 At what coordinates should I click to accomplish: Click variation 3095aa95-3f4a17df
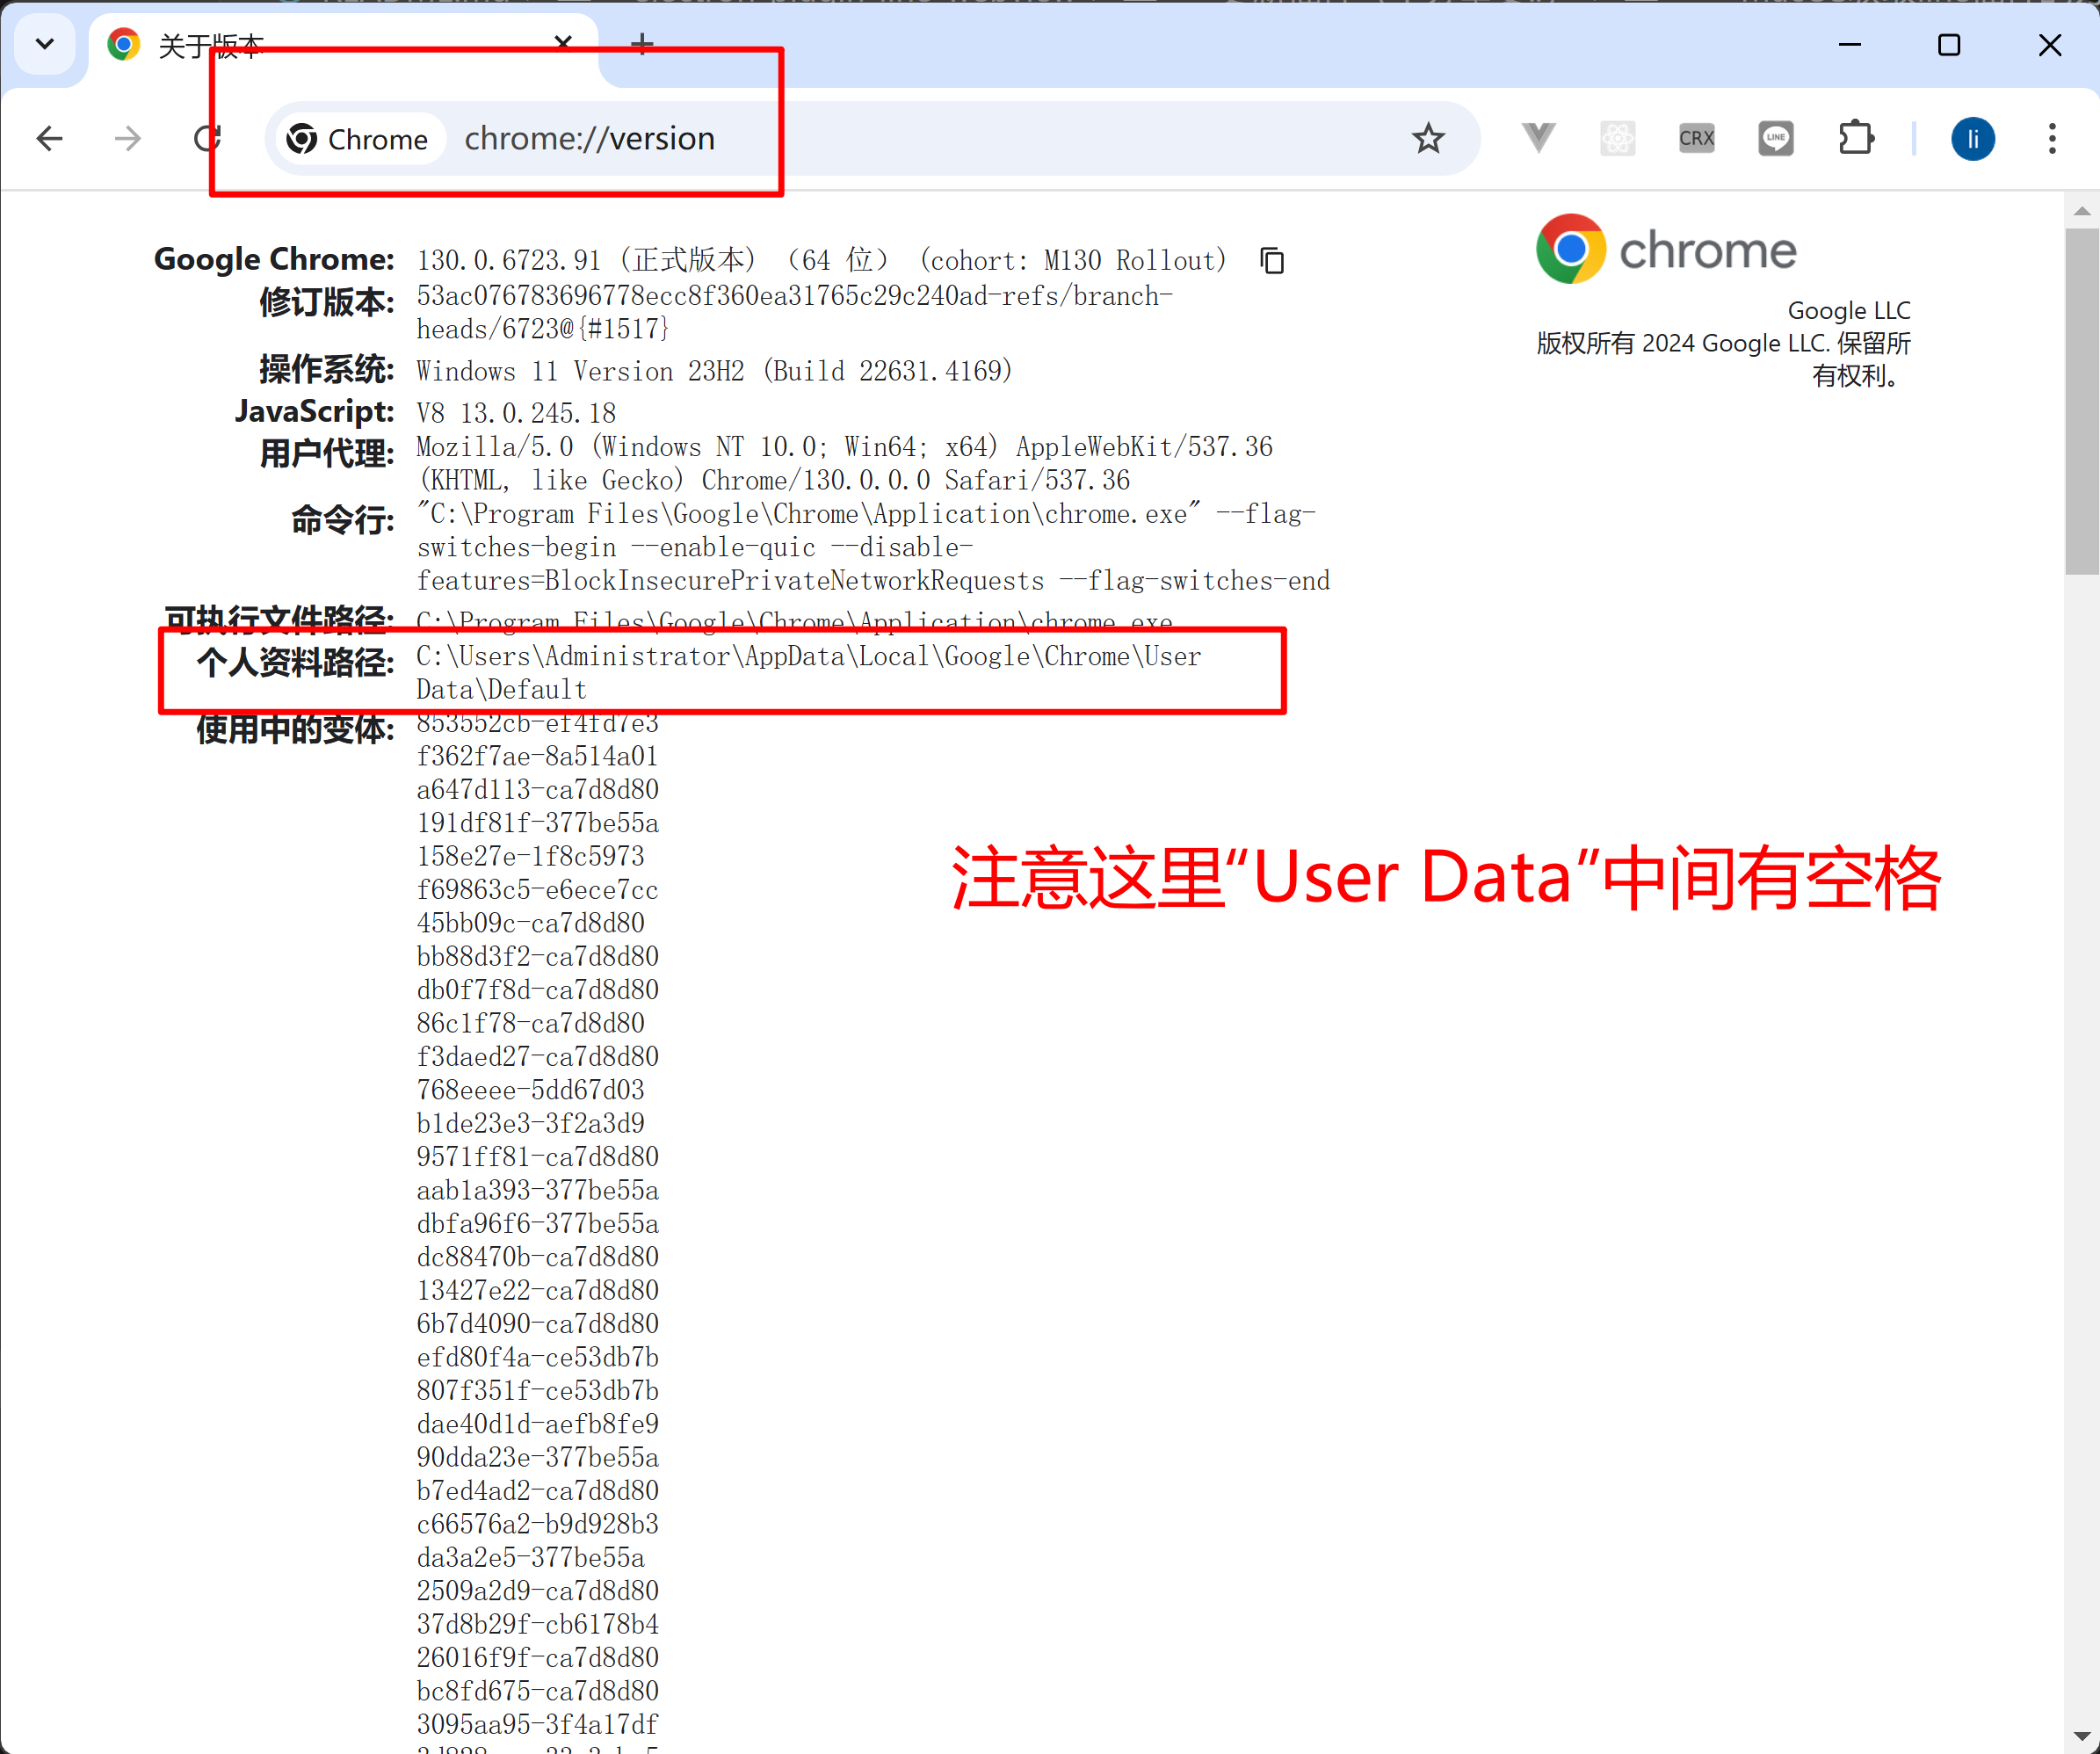pos(537,1725)
